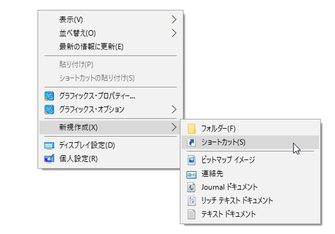The width and height of the screenshot is (335, 234).
Task: Expand the 表示(V) submenu arrow
Action: [x=174, y=20]
